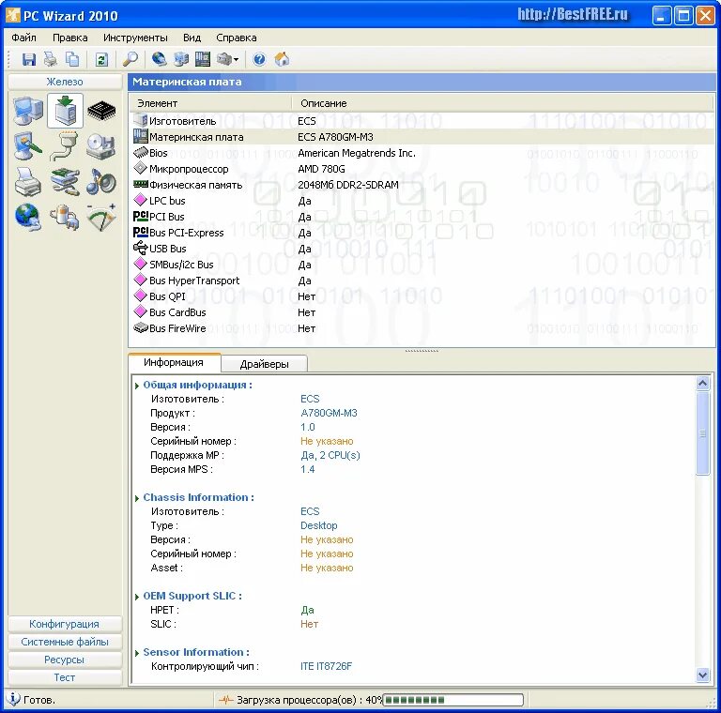This screenshot has height=713, width=721.
Task: Click the Print toolbar icon
Action: pyautogui.click(x=50, y=59)
